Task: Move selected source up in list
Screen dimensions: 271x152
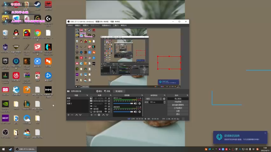Action: coord(103,115)
